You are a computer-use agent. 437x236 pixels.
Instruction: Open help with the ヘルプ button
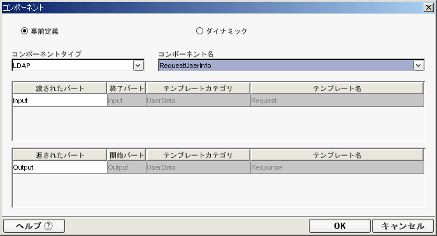pos(34,226)
